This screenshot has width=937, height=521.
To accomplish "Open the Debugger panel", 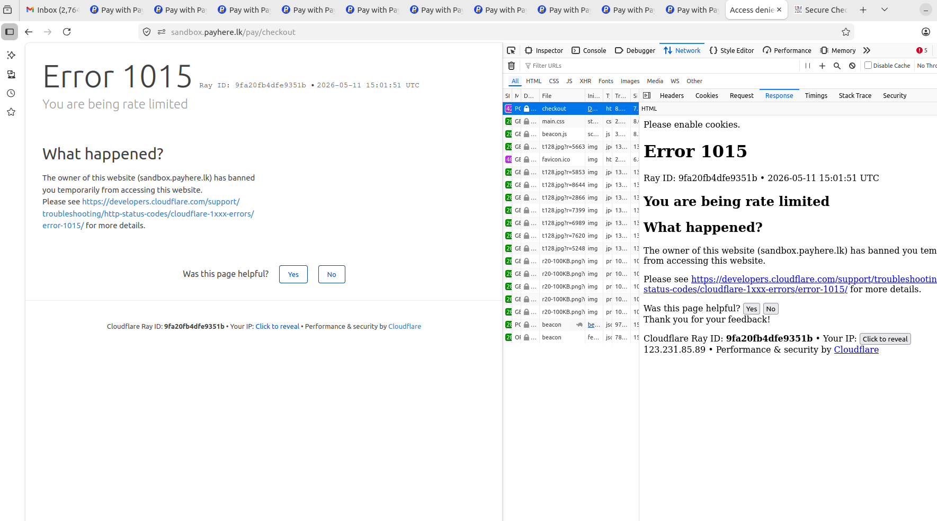I will [635, 50].
